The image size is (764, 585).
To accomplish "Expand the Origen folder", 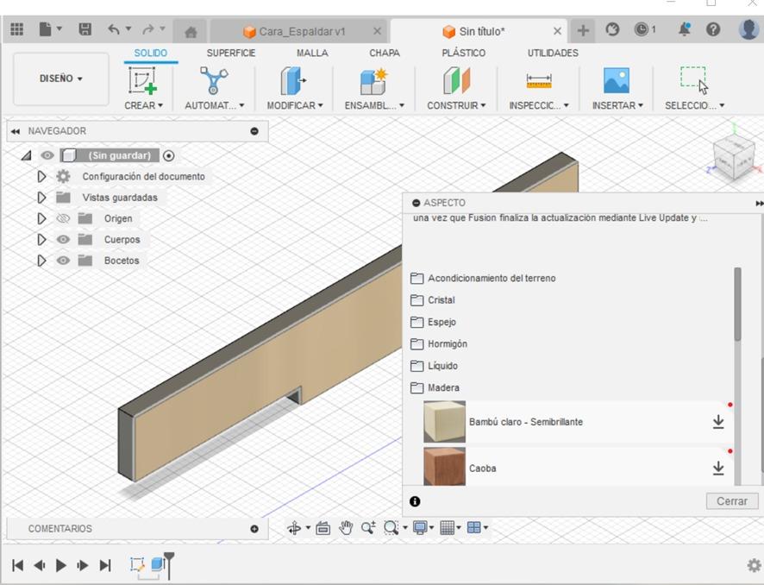I will (42, 218).
